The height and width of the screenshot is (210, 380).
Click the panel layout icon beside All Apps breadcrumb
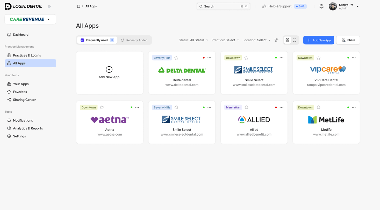(x=78, y=6)
